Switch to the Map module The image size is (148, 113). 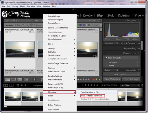100,15
